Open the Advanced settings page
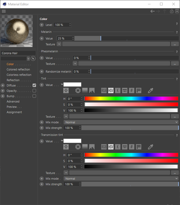The height and width of the screenshot is (205, 180). (x=13, y=101)
